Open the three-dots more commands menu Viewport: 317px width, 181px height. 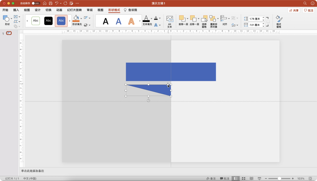pos(77,3)
